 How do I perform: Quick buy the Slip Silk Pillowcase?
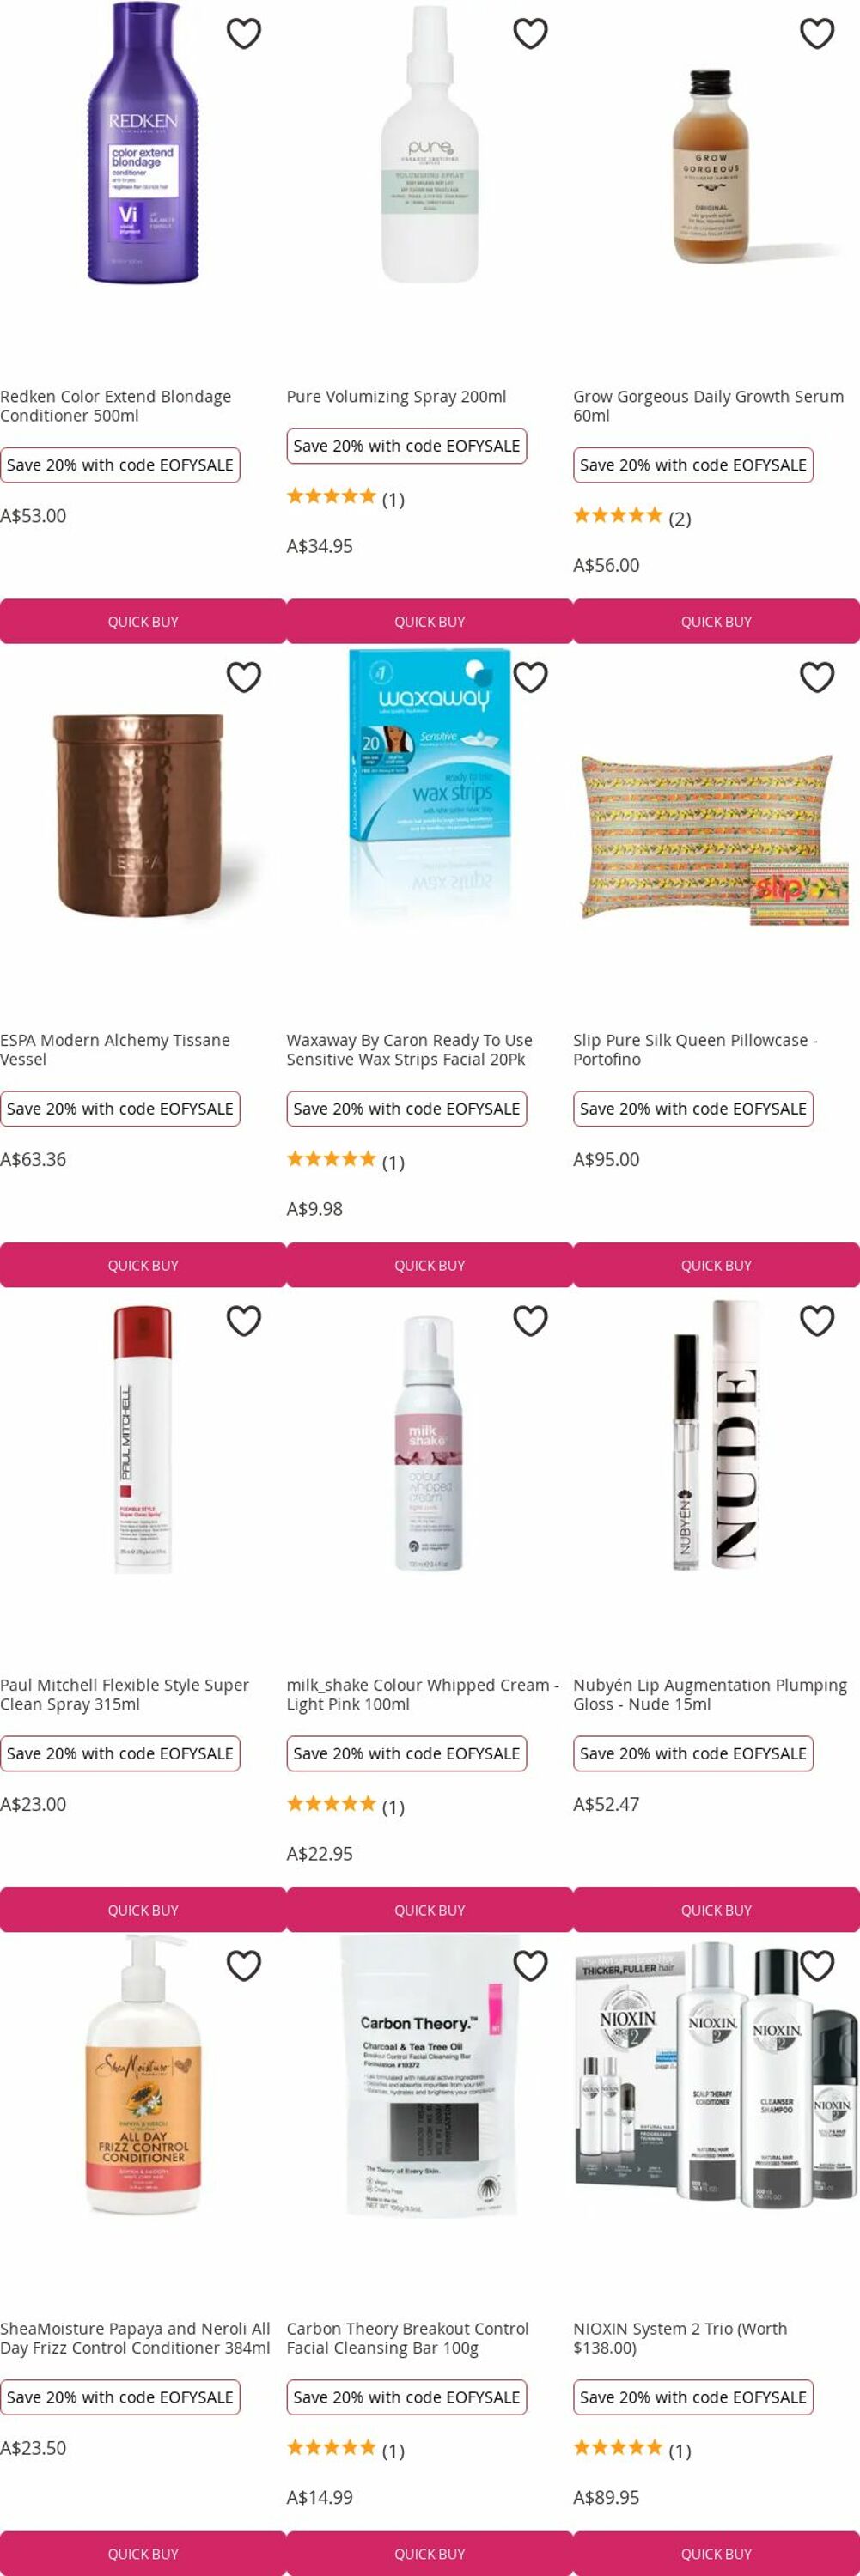pos(716,1265)
